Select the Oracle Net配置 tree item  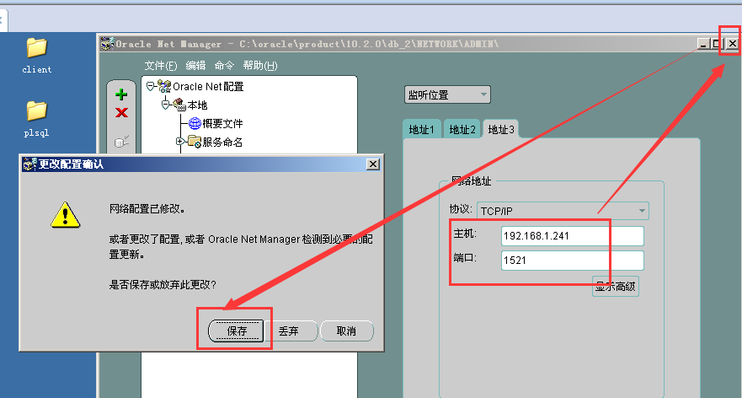tap(208, 86)
